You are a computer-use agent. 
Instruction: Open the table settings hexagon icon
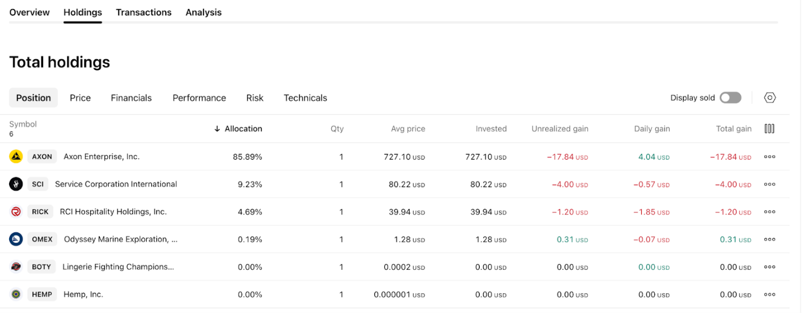770,97
